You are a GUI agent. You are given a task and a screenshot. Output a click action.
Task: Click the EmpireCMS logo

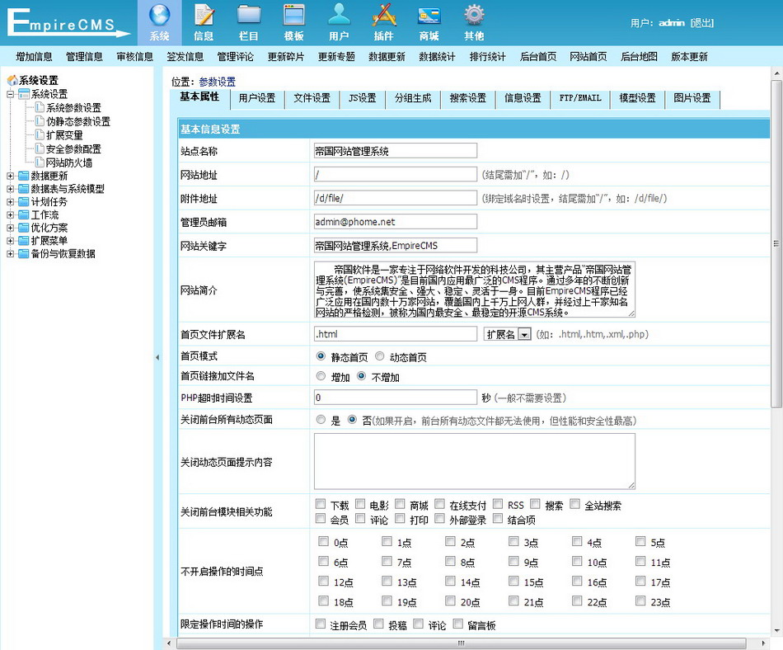click(68, 23)
